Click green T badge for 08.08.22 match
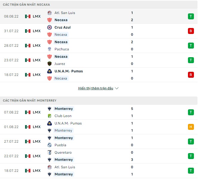 tap(191, 16)
